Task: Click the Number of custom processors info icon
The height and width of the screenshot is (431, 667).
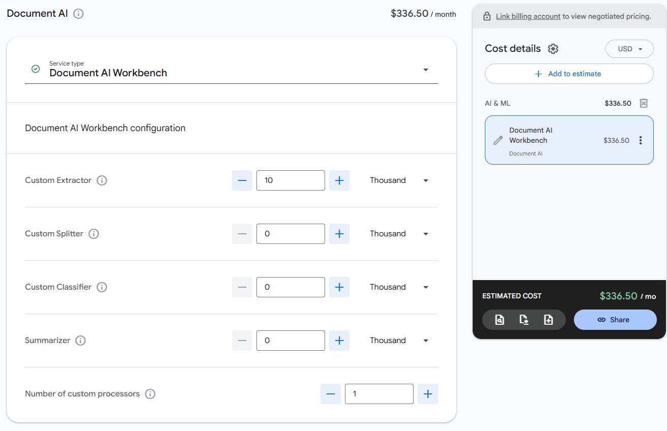Action: coord(150,393)
